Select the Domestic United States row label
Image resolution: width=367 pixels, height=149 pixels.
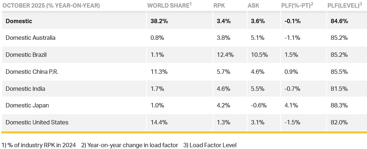pyautogui.click(x=37, y=122)
